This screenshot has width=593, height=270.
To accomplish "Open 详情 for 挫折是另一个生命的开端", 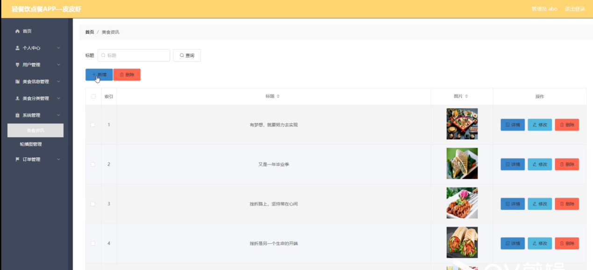I will click(x=513, y=243).
